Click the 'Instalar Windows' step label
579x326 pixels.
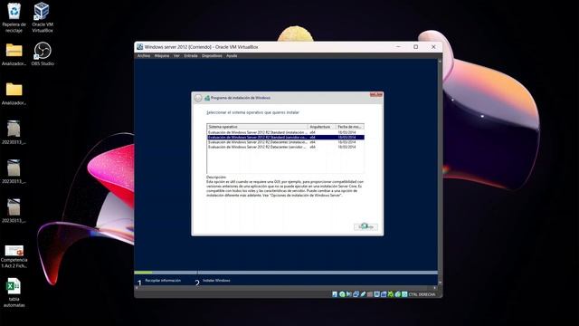(216, 281)
